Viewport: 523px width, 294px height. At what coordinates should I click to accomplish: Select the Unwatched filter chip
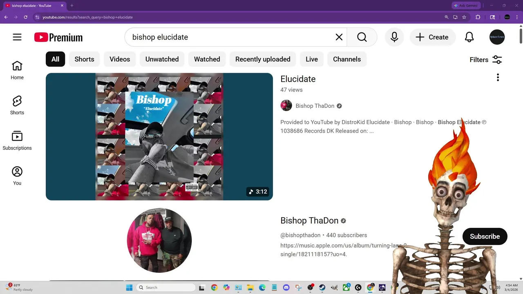(162, 59)
